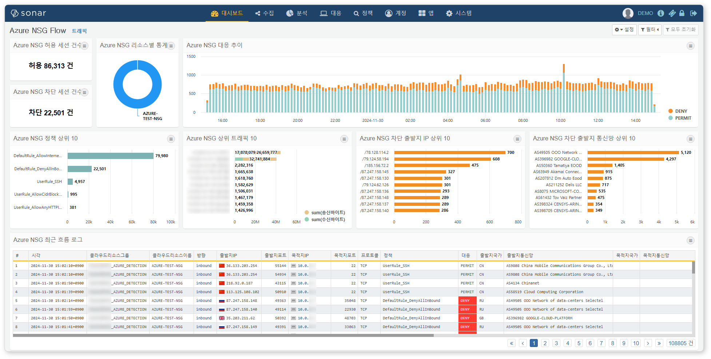711x359 pixels.
Task: Click DENY badge in row 5
Action: [467, 301]
